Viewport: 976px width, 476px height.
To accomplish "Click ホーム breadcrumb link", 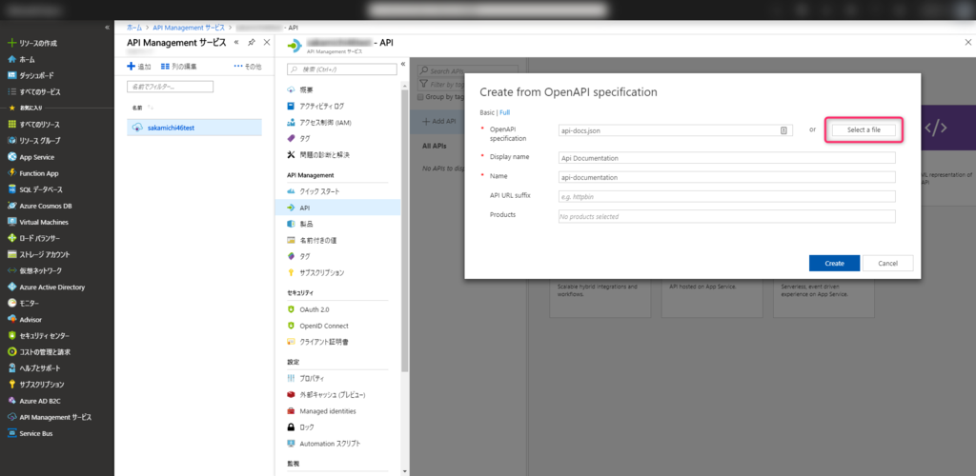I will pos(133,28).
